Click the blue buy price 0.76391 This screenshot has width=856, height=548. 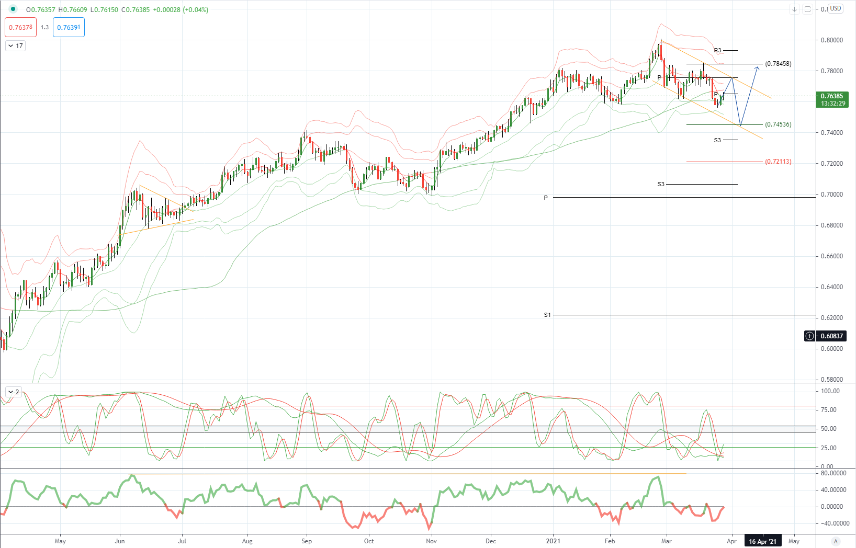[x=69, y=27]
